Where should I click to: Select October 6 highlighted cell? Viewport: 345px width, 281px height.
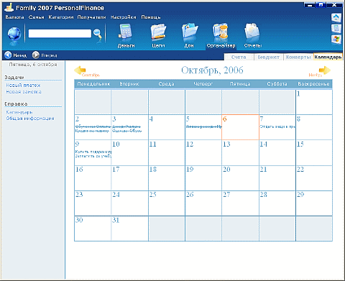tap(240, 127)
